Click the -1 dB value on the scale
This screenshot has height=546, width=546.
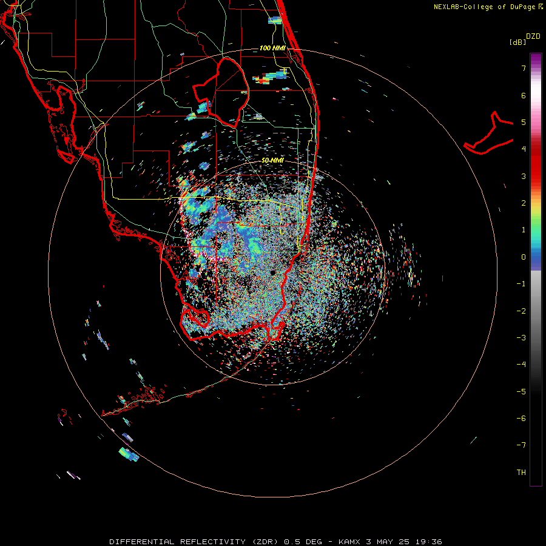tap(521, 284)
